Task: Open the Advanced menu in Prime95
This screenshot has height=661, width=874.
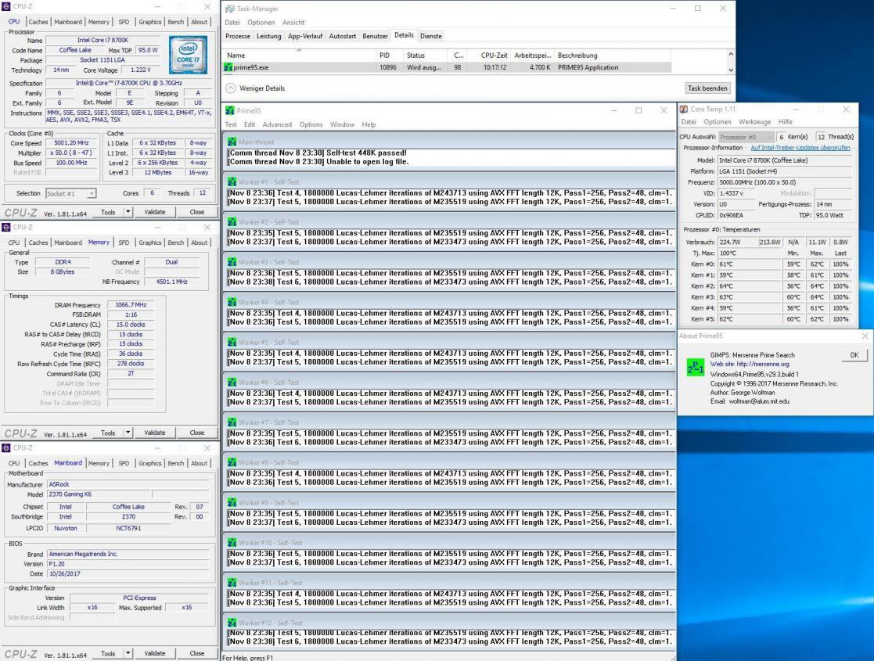Action: 275,125
